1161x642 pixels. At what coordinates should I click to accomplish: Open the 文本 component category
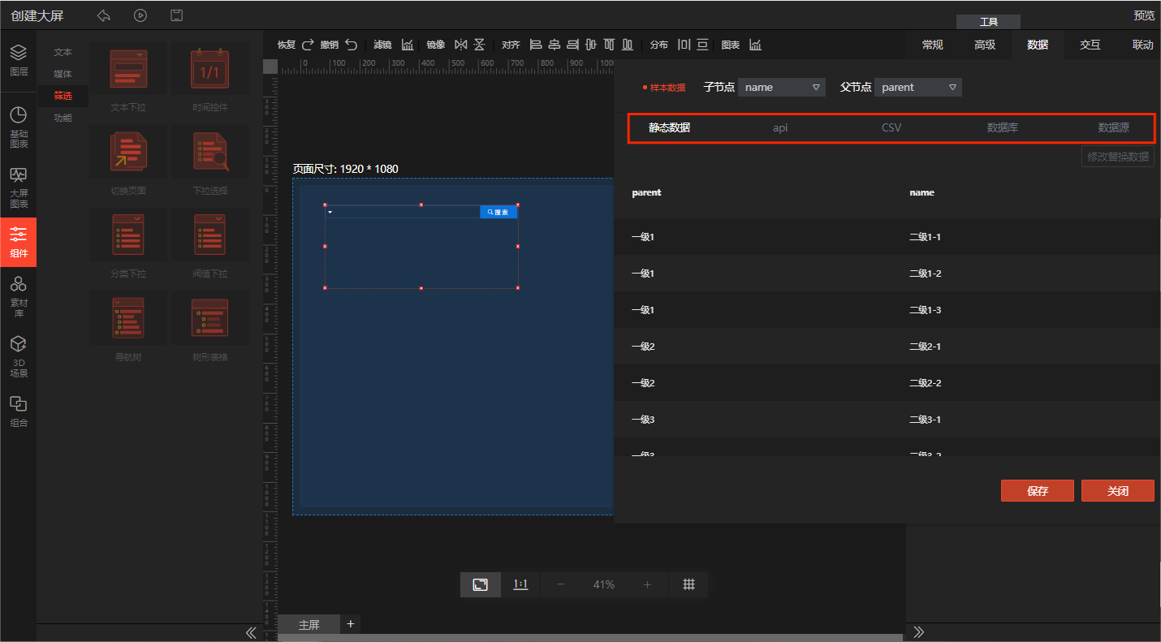point(63,52)
